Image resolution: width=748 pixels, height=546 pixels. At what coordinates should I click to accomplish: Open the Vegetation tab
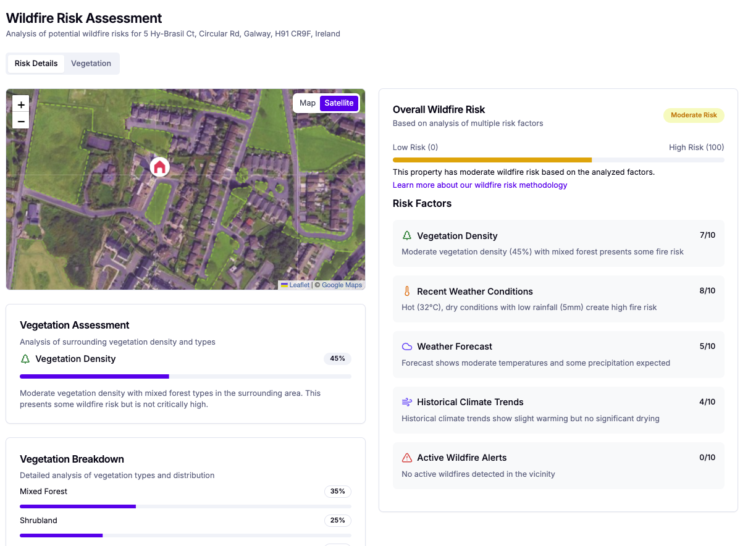click(91, 64)
